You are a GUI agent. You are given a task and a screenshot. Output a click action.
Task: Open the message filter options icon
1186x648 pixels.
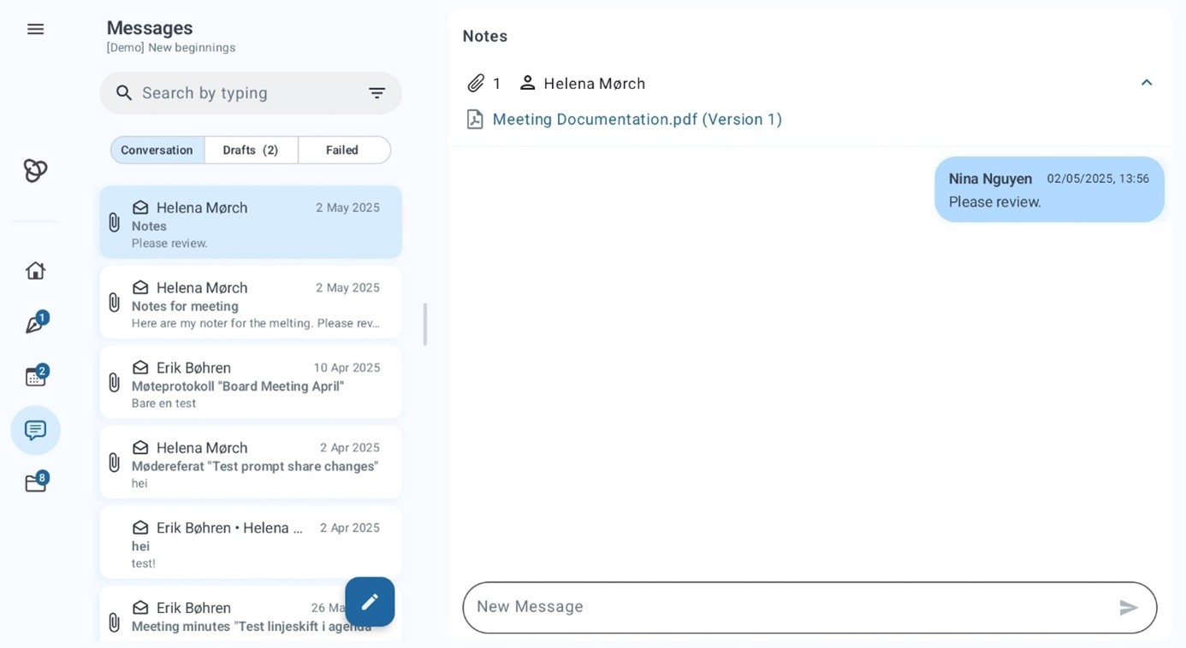tap(377, 93)
